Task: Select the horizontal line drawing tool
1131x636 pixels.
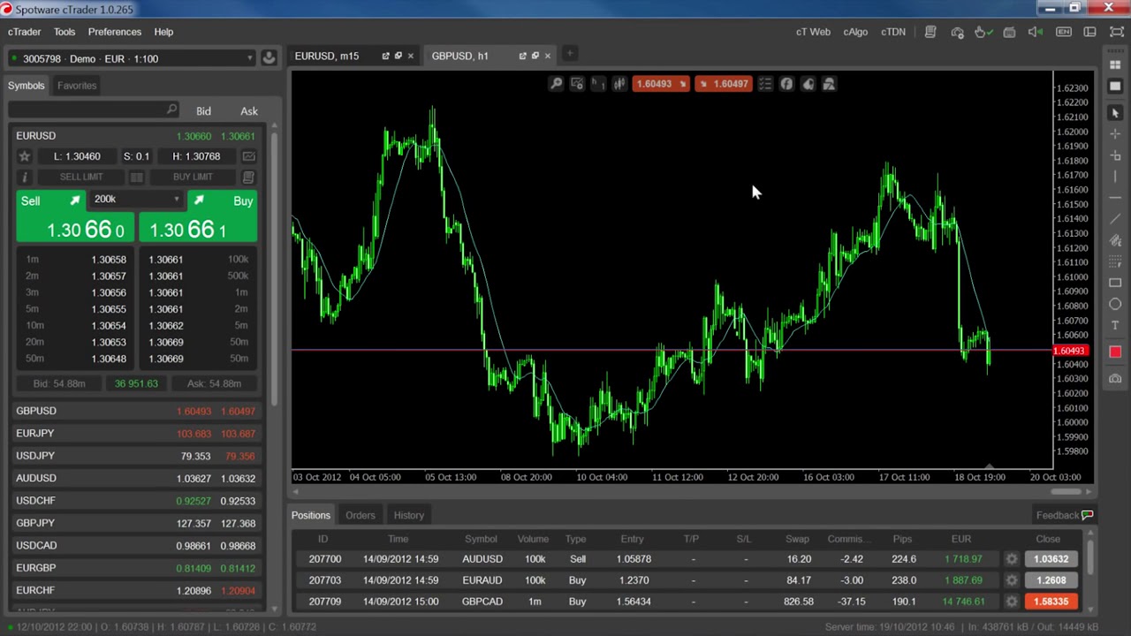Action: (1115, 198)
